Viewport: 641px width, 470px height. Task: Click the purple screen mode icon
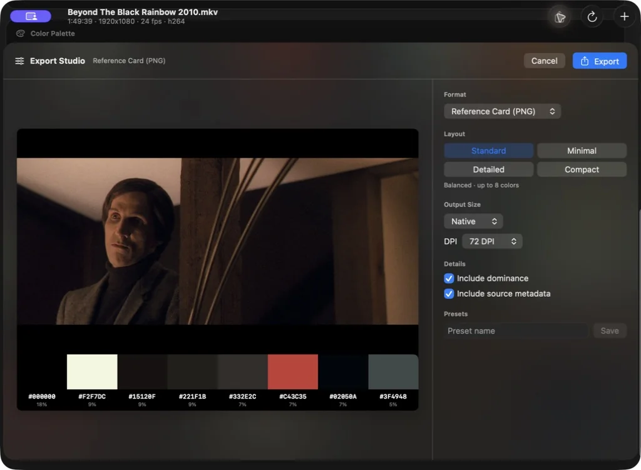tap(31, 16)
